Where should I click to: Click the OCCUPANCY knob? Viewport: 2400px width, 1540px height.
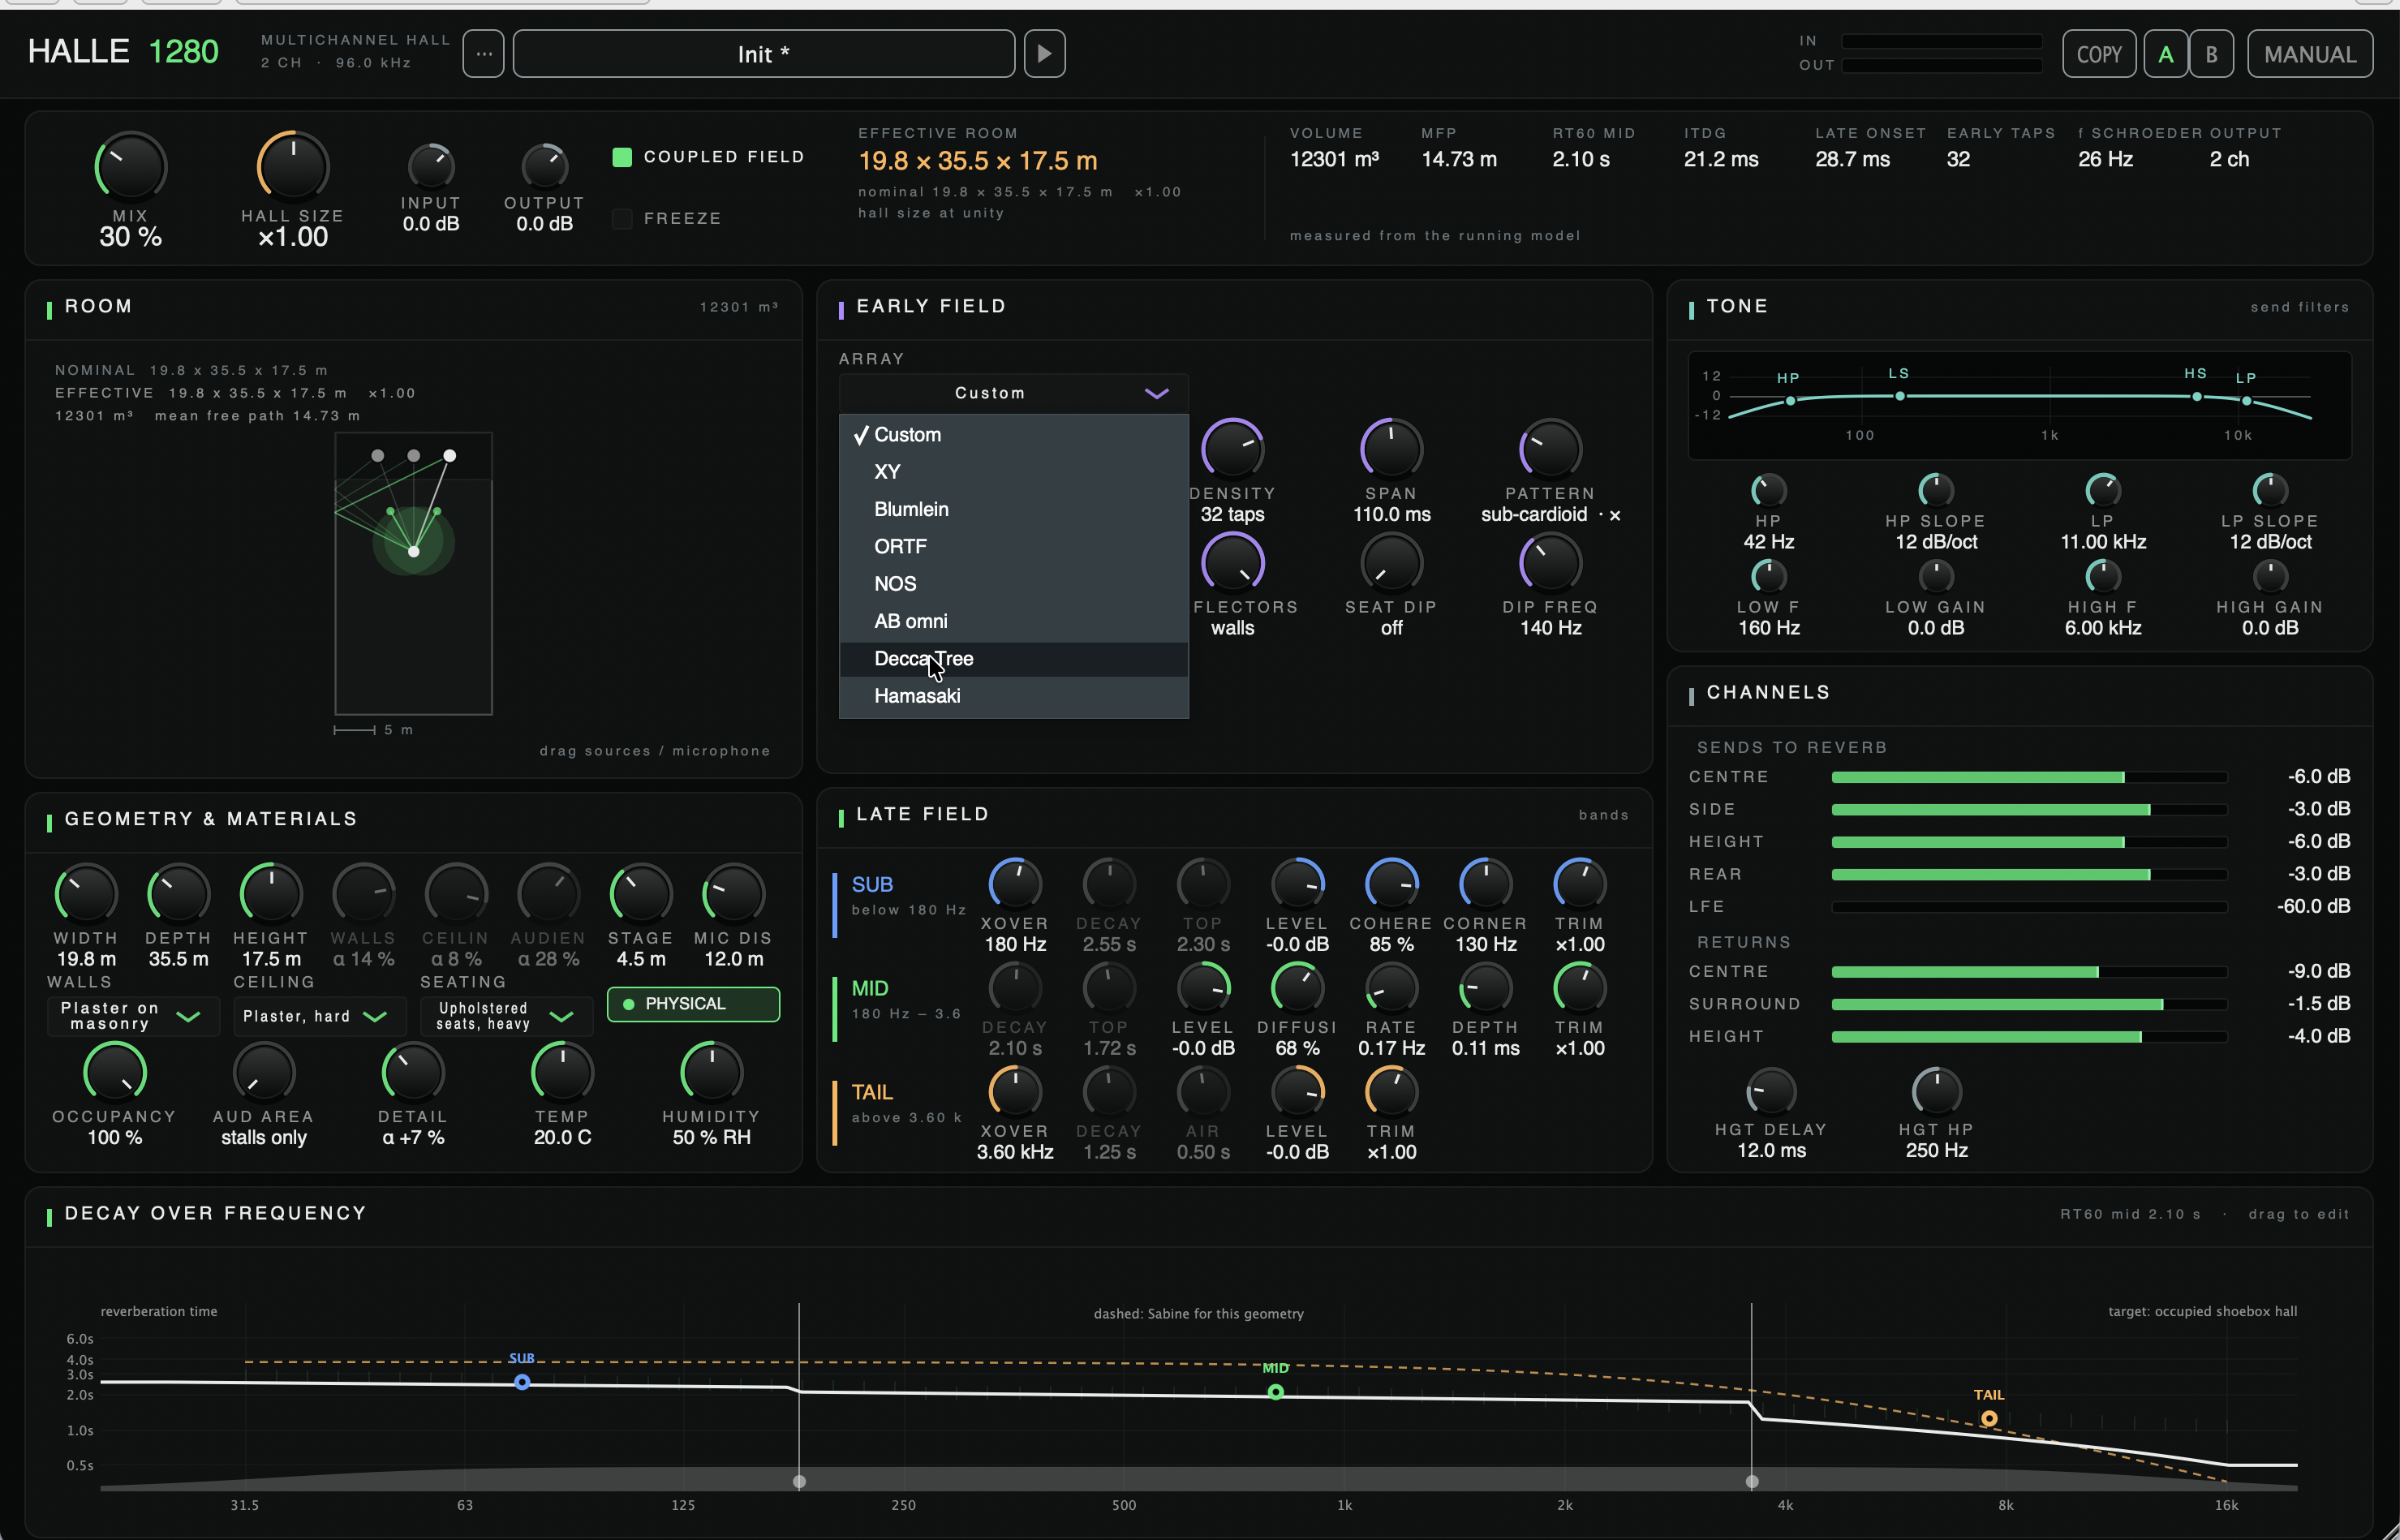coord(114,1072)
